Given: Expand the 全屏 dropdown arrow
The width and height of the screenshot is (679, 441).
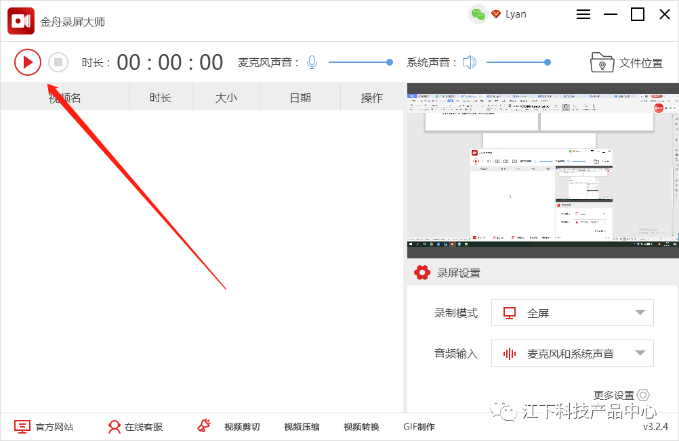Looking at the screenshot, I should coord(640,312).
